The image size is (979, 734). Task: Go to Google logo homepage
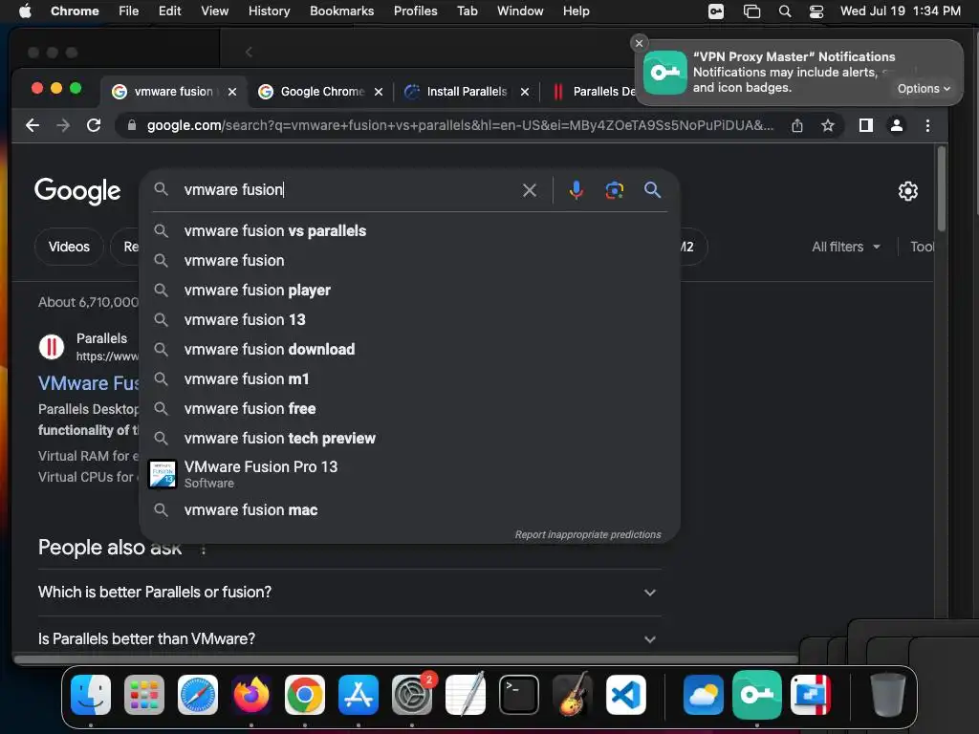pos(77,190)
